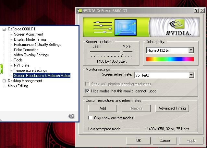Click the Last attempted mode value text

[168, 129]
